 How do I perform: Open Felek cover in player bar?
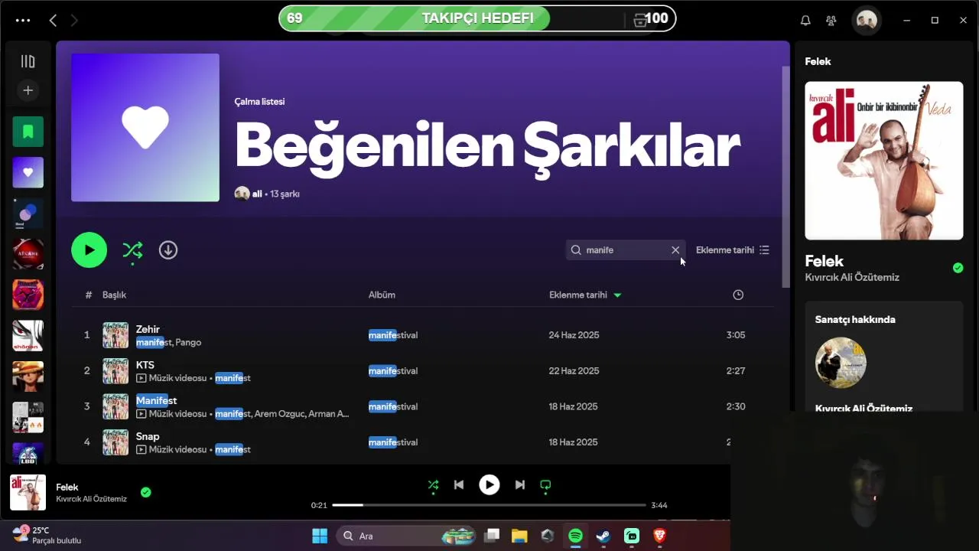pyautogui.click(x=28, y=492)
